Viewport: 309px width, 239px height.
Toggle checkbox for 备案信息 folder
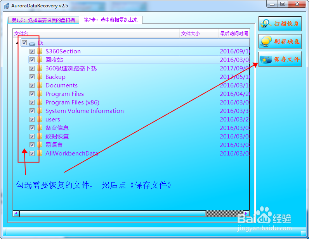pyautogui.click(x=32, y=128)
